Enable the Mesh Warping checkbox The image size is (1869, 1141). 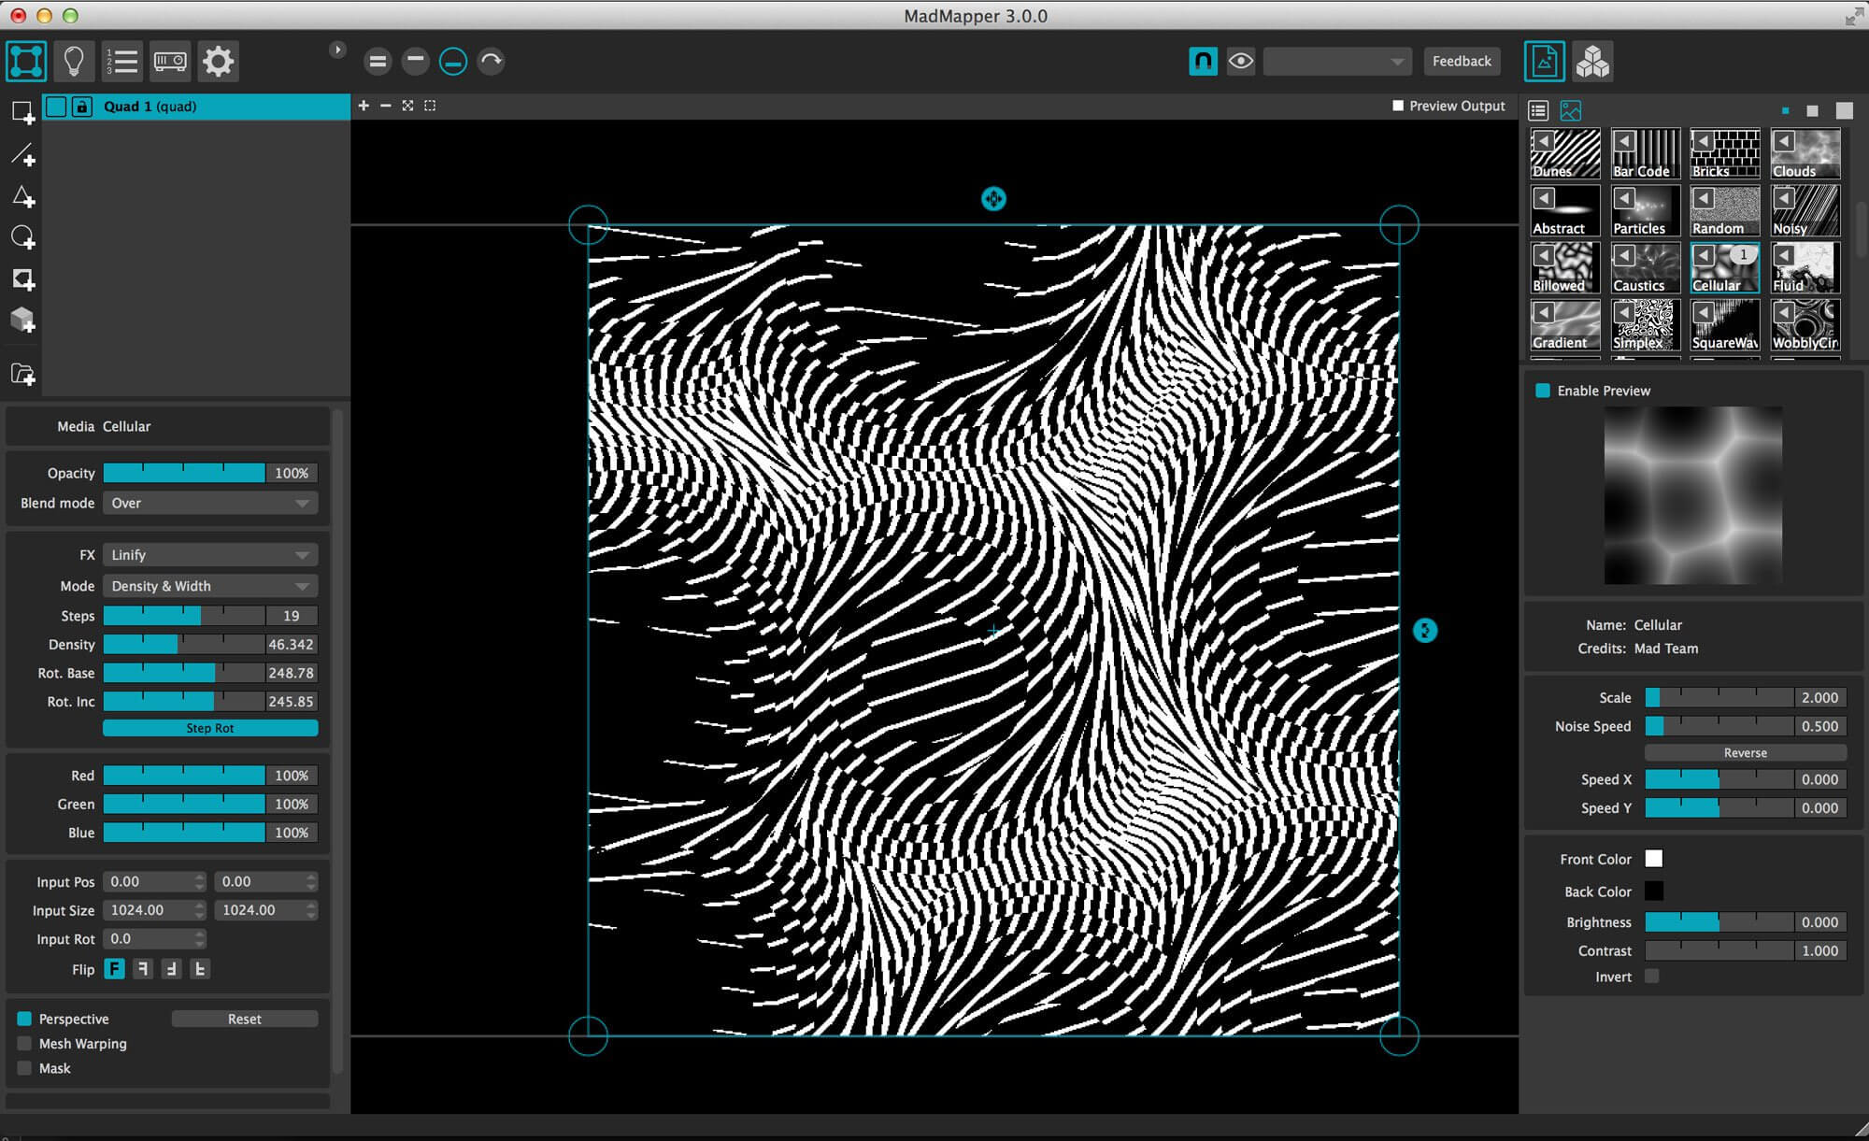24,1044
